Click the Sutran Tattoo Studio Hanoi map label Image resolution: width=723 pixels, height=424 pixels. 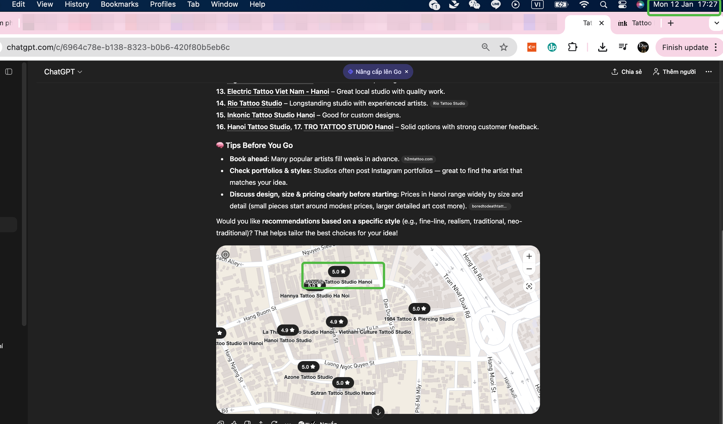point(343,393)
